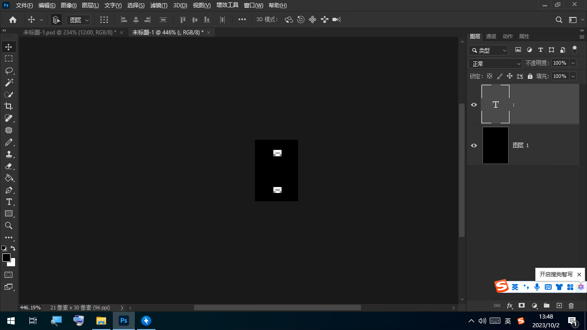
Task: Expand the 不透明度 opacity dropdown arrow
Action: 572,63
